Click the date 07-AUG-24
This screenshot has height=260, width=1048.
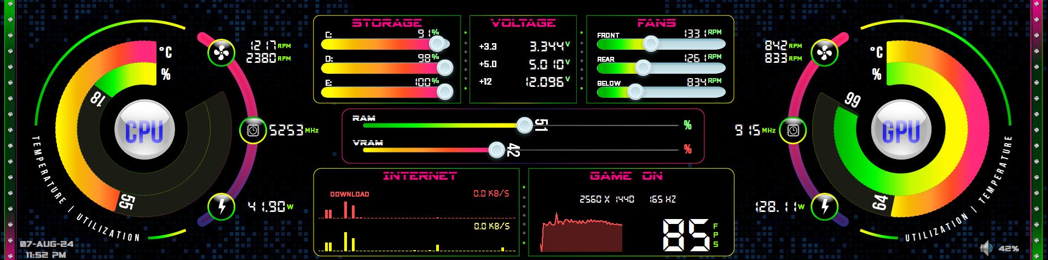point(47,244)
